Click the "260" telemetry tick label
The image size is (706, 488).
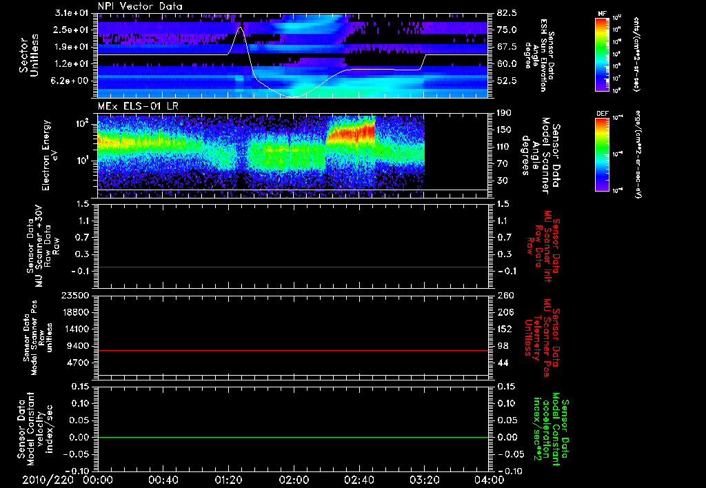pos(505,295)
